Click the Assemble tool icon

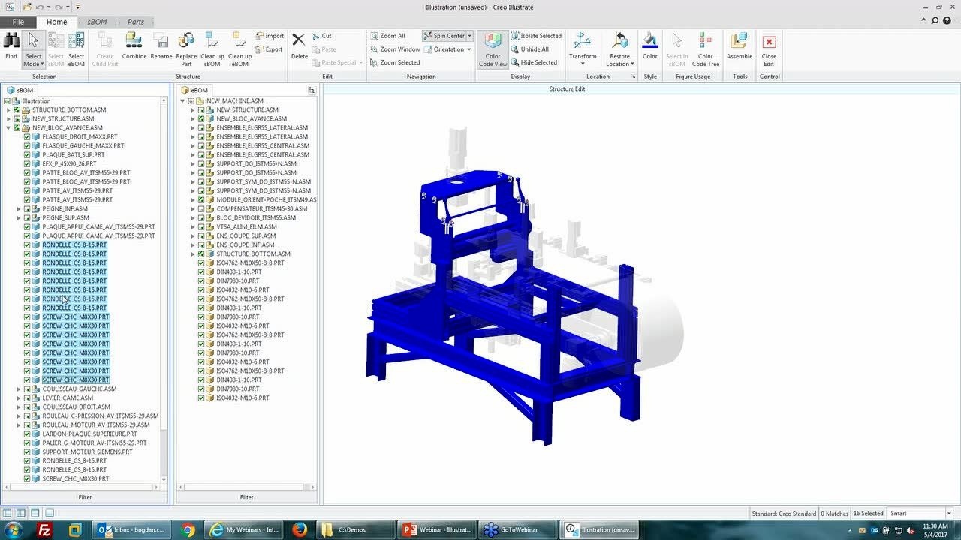(x=739, y=43)
